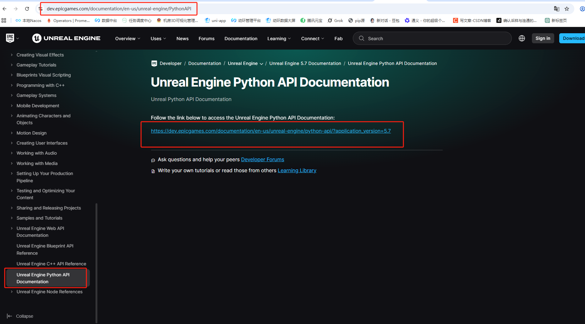The height and width of the screenshot is (324, 585).
Task: Open the Python API documentation URL link
Action: 271,131
